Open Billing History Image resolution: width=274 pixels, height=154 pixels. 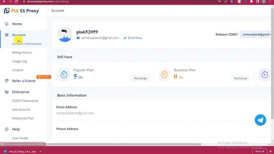[22, 52]
